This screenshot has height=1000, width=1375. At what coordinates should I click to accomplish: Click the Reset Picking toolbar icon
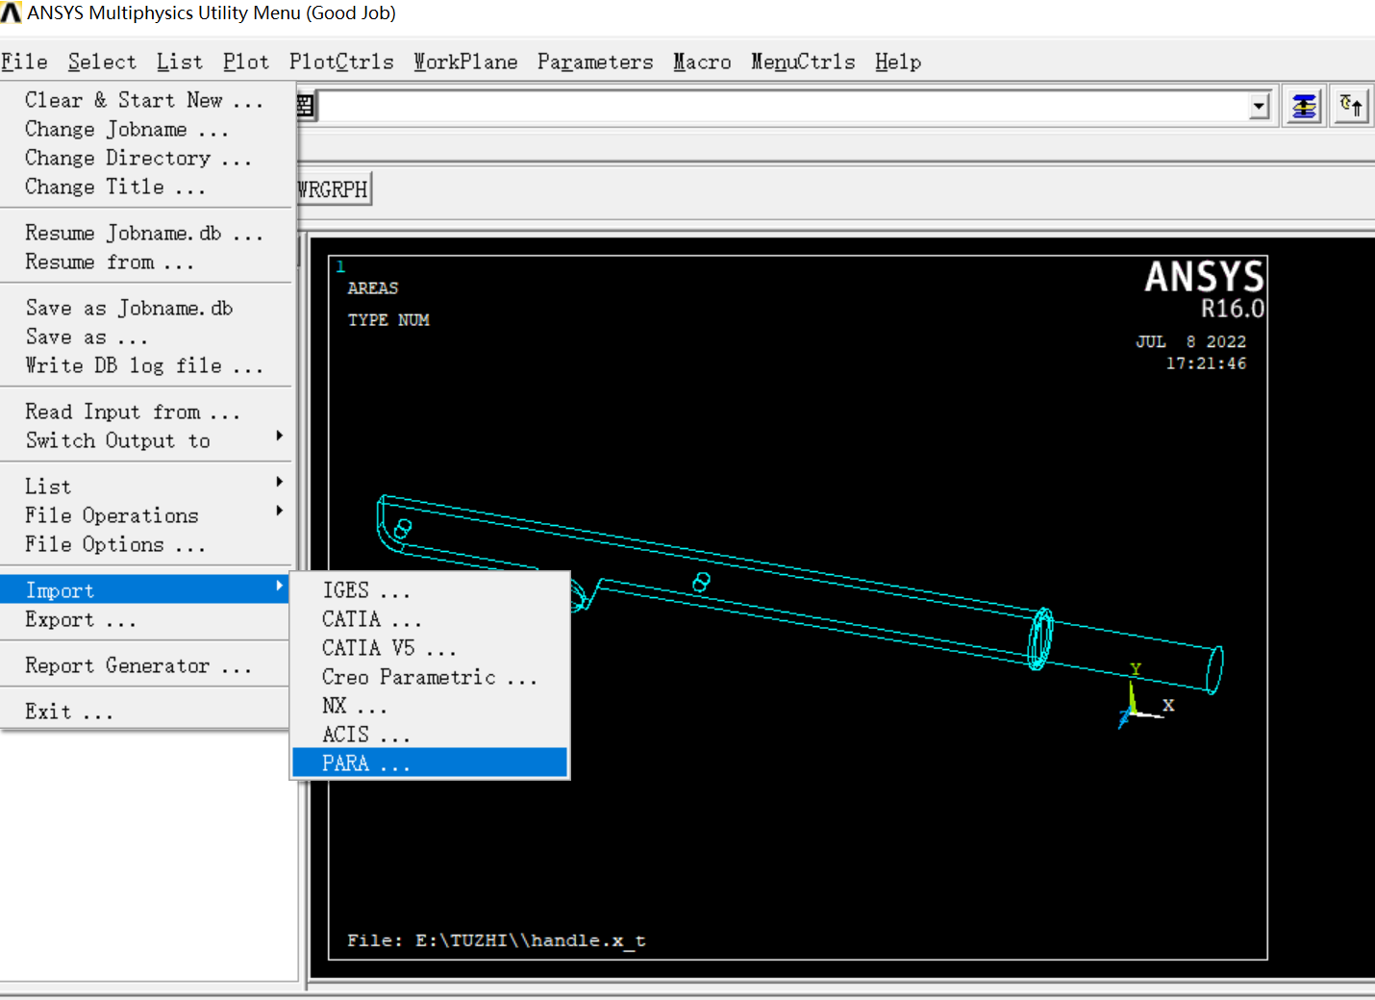click(x=1351, y=106)
